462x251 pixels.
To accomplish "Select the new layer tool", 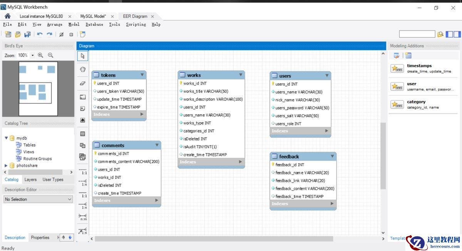I will pos(83,97).
